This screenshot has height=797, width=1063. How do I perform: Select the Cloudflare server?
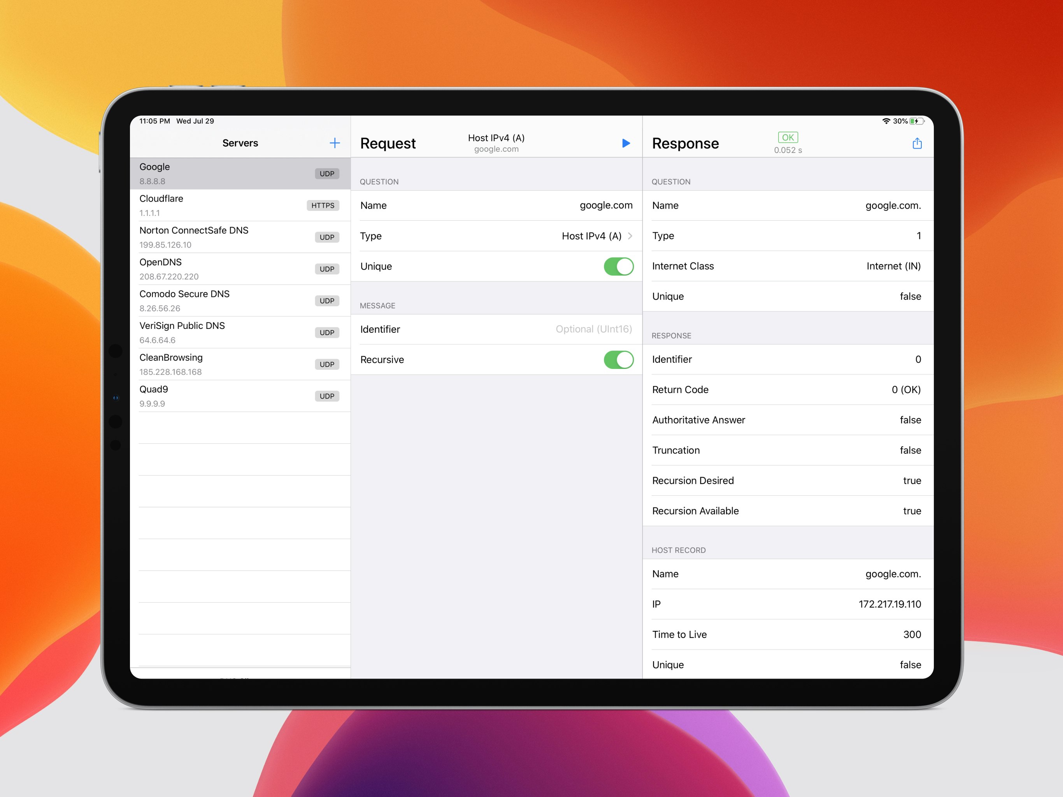pyautogui.click(x=216, y=205)
